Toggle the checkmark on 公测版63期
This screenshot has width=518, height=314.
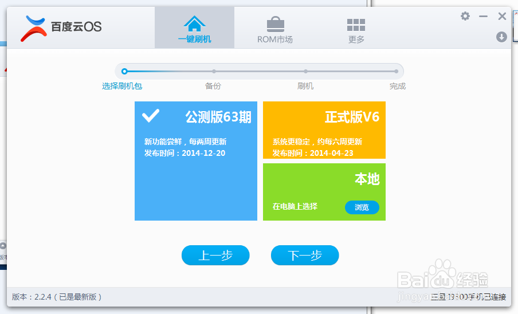[151, 116]
